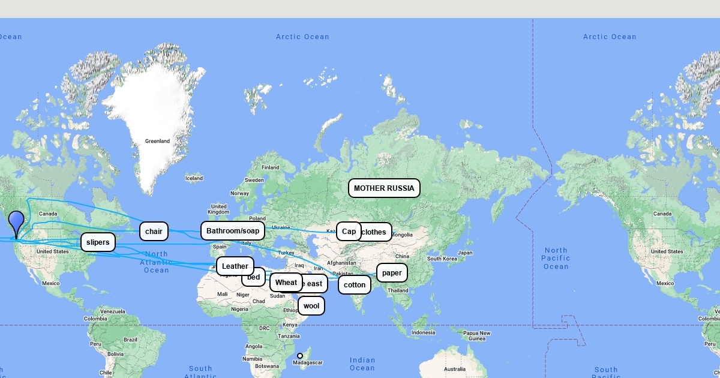Image resolution: width=720 pixels, height=378 pixels.
Task: Click the Iceland map name
Action: (x=194, y=178)
